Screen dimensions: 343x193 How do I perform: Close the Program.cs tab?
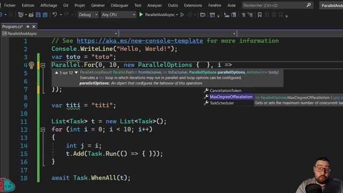pos(34,26)
